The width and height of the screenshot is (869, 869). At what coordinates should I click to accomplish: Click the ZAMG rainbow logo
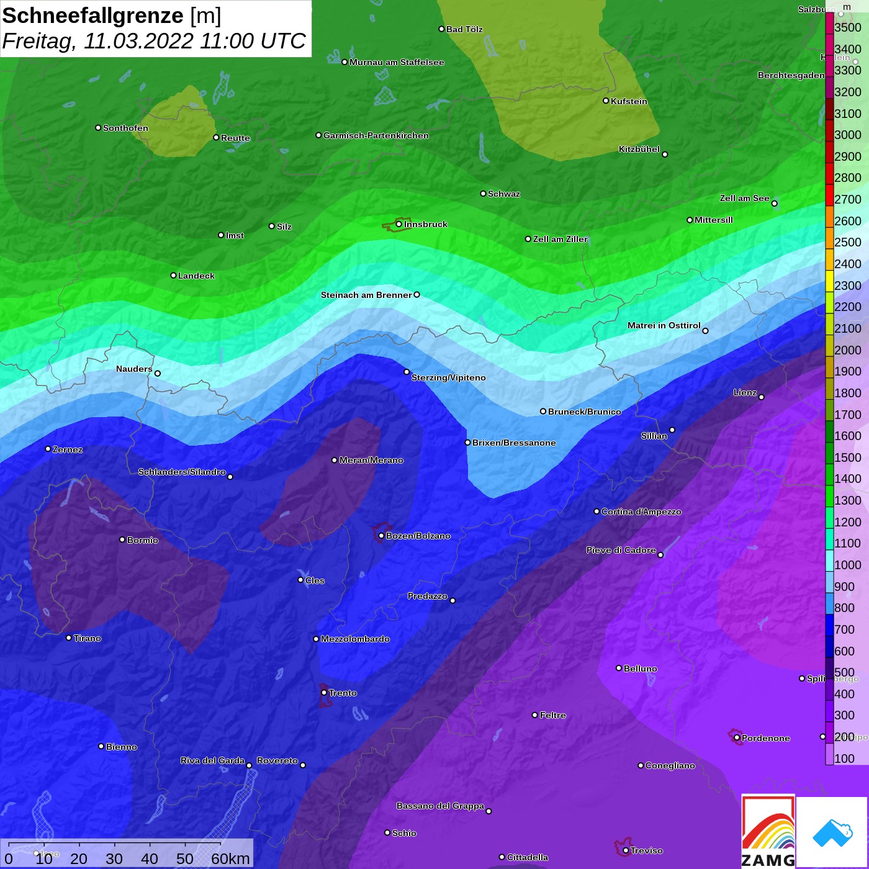[x=768, y=831]
